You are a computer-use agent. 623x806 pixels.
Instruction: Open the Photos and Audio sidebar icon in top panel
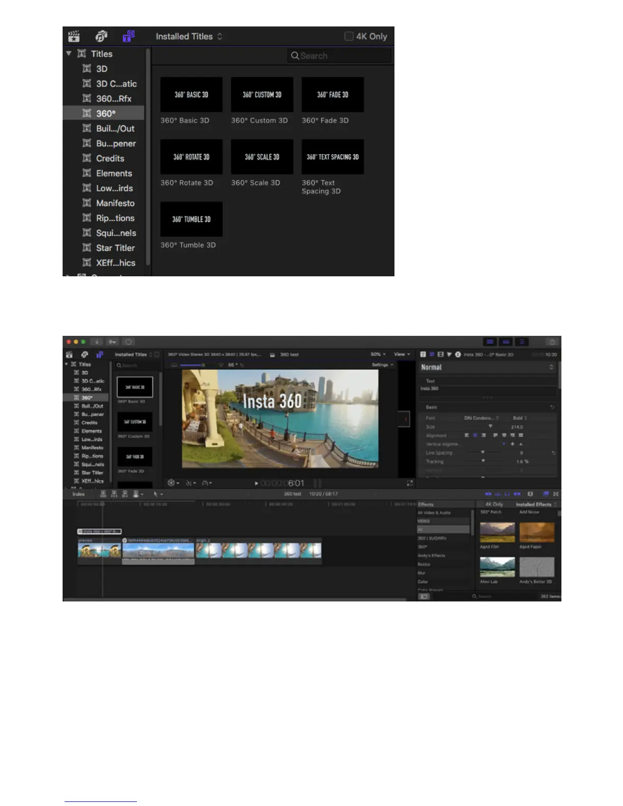[x=101, y=36]
